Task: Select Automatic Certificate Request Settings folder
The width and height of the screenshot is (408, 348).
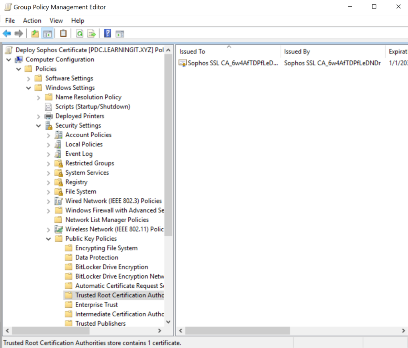Action: [114, 286]
